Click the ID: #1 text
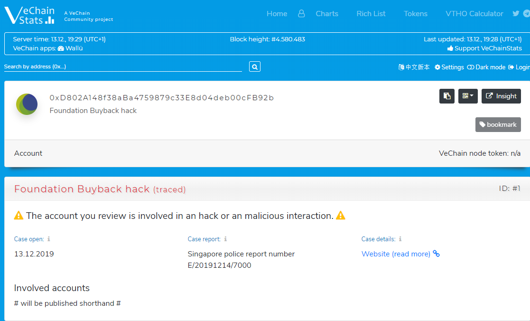530x321 pixels. tap(510, 189)
